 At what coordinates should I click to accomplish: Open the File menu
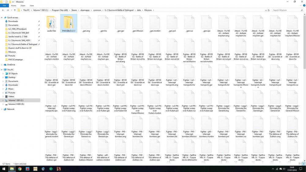pyautogui.click(x=4, y=5)
